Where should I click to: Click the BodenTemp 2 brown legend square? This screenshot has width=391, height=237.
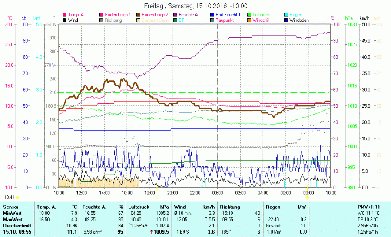coord(139,15)
